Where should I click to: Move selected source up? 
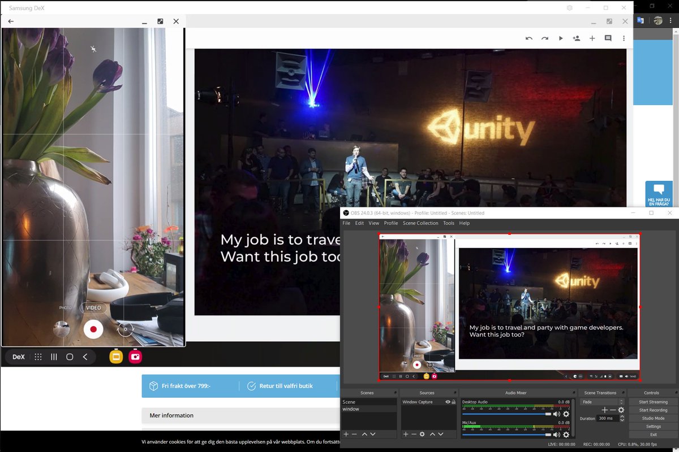[432, 434]
